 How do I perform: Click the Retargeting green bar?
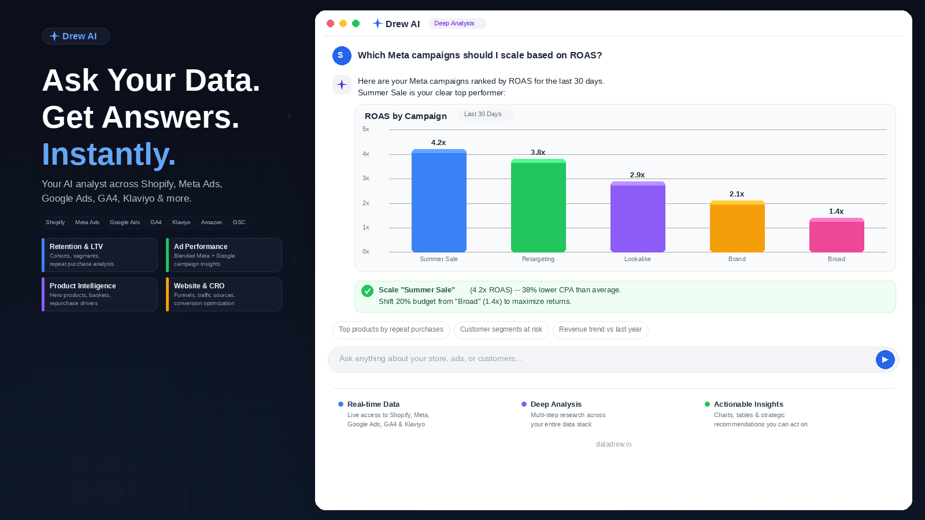click(538, 205)
